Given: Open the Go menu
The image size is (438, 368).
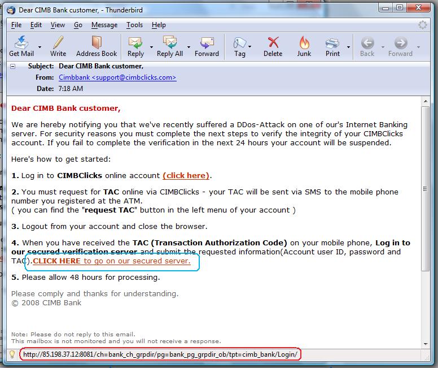Looking at the screenshot, I should (x=78, y=25).
